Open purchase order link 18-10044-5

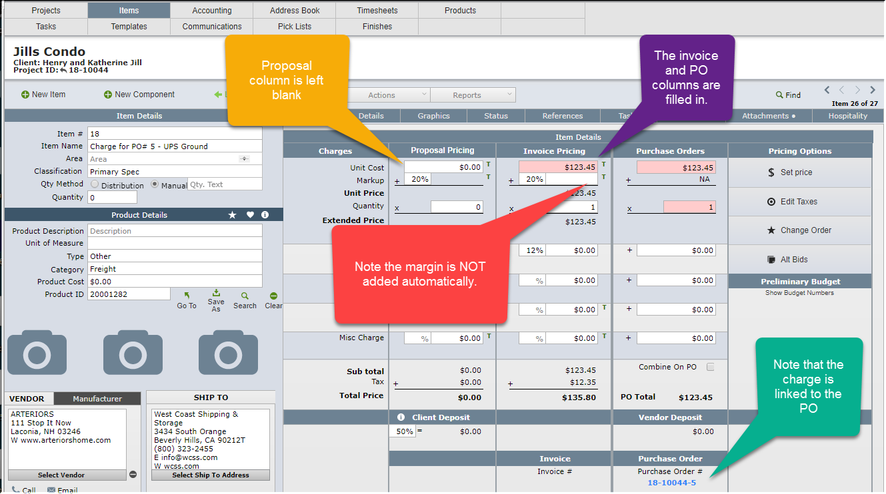pyautogui.click(x=671, y=483)
